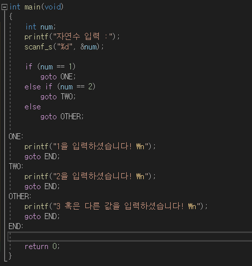Collapse the main function code block
This screenshot has height=266, width=252.
click(4, 7)
